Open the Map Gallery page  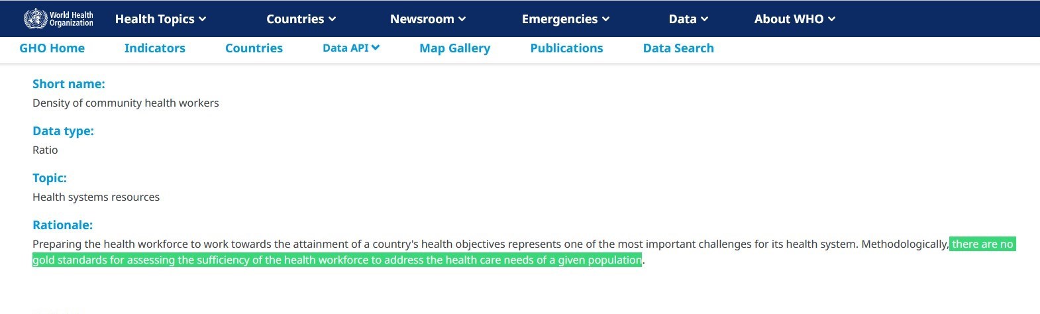coord(454,48)
